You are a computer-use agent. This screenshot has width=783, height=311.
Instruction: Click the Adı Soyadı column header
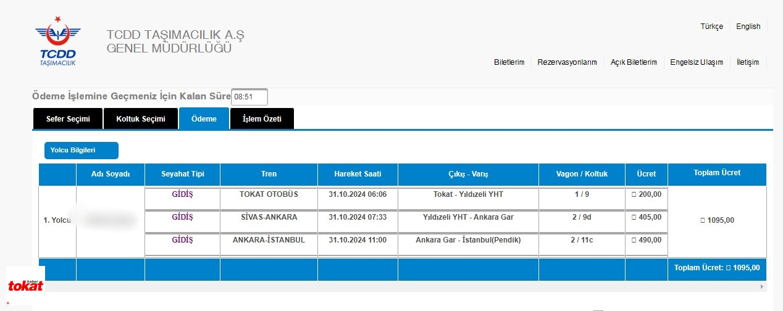[x=111, y=174]
